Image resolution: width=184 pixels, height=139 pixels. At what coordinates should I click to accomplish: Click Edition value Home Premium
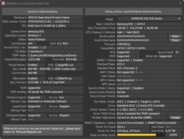[36, 39]
